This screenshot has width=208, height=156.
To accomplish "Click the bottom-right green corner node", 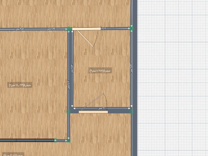I will point(132,112).
